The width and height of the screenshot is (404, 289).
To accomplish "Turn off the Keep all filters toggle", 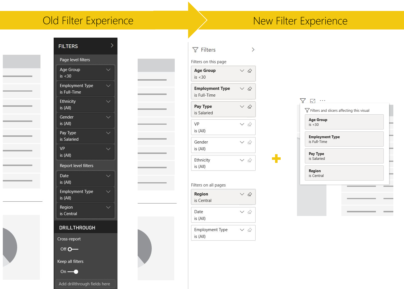I will (x=73, y=272).
